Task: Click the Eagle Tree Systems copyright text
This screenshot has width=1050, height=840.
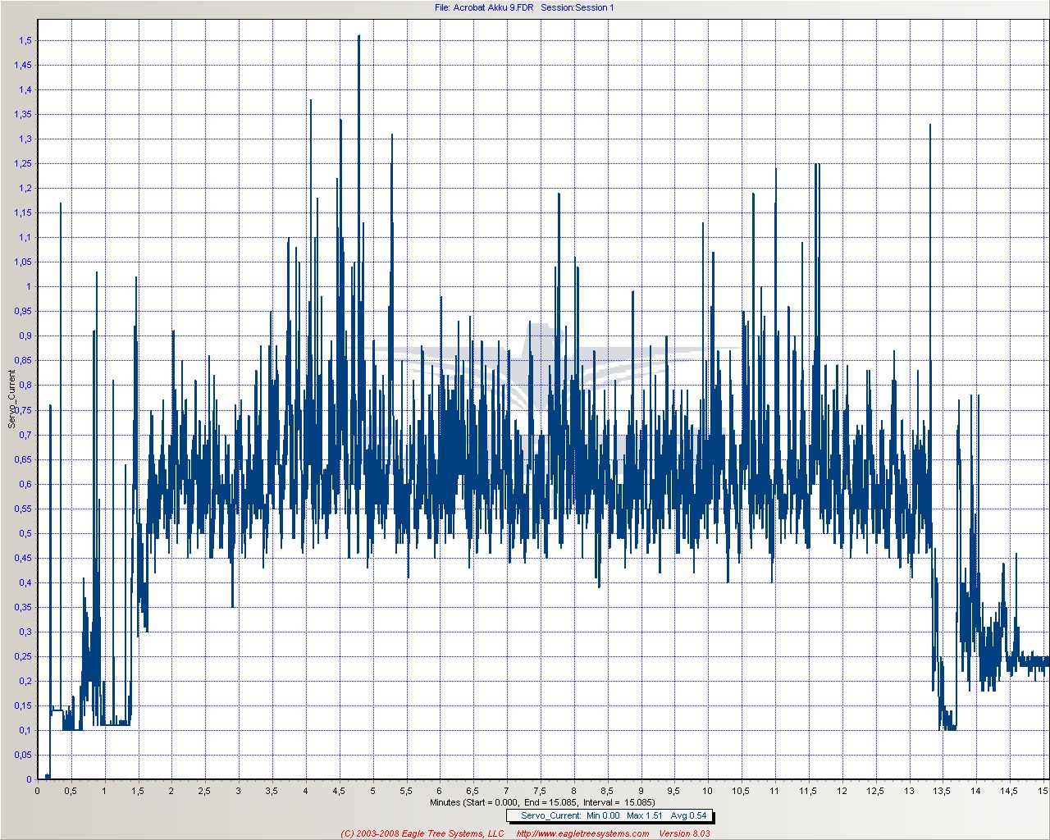Action: 422,833
